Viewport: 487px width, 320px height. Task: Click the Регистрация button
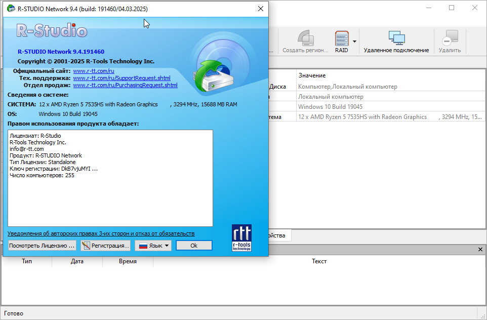(x=106, y=246)
